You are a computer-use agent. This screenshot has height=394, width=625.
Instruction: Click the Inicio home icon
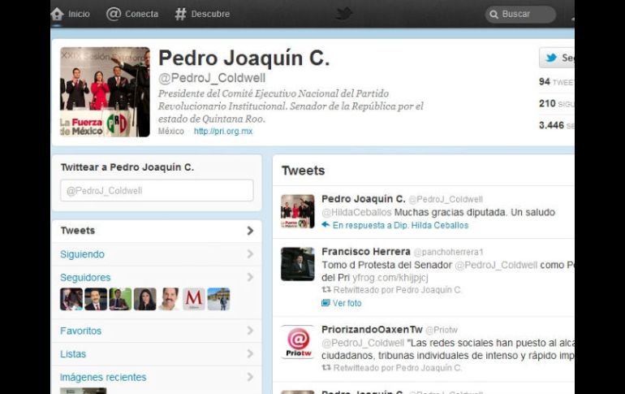(58, 14)
